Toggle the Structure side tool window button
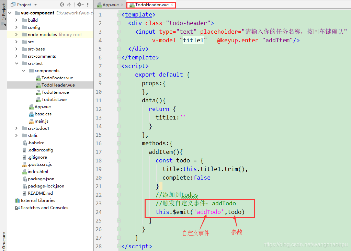 (x=3, y=241)
